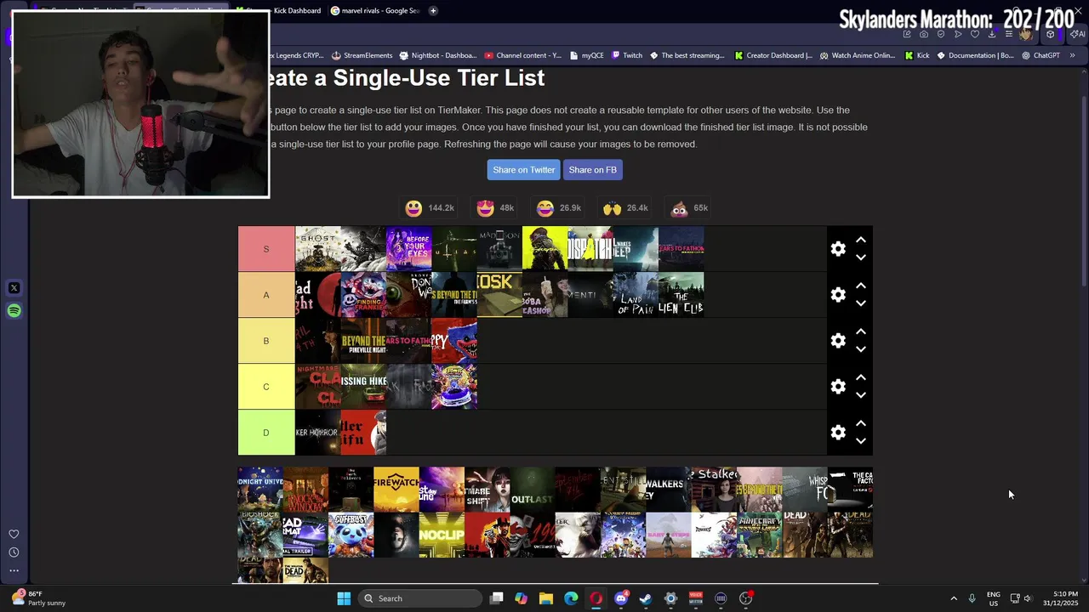Open the Watch Anime Online bookmark
The height and width of the screenshot is (612, 1089).
pos(857,55)
